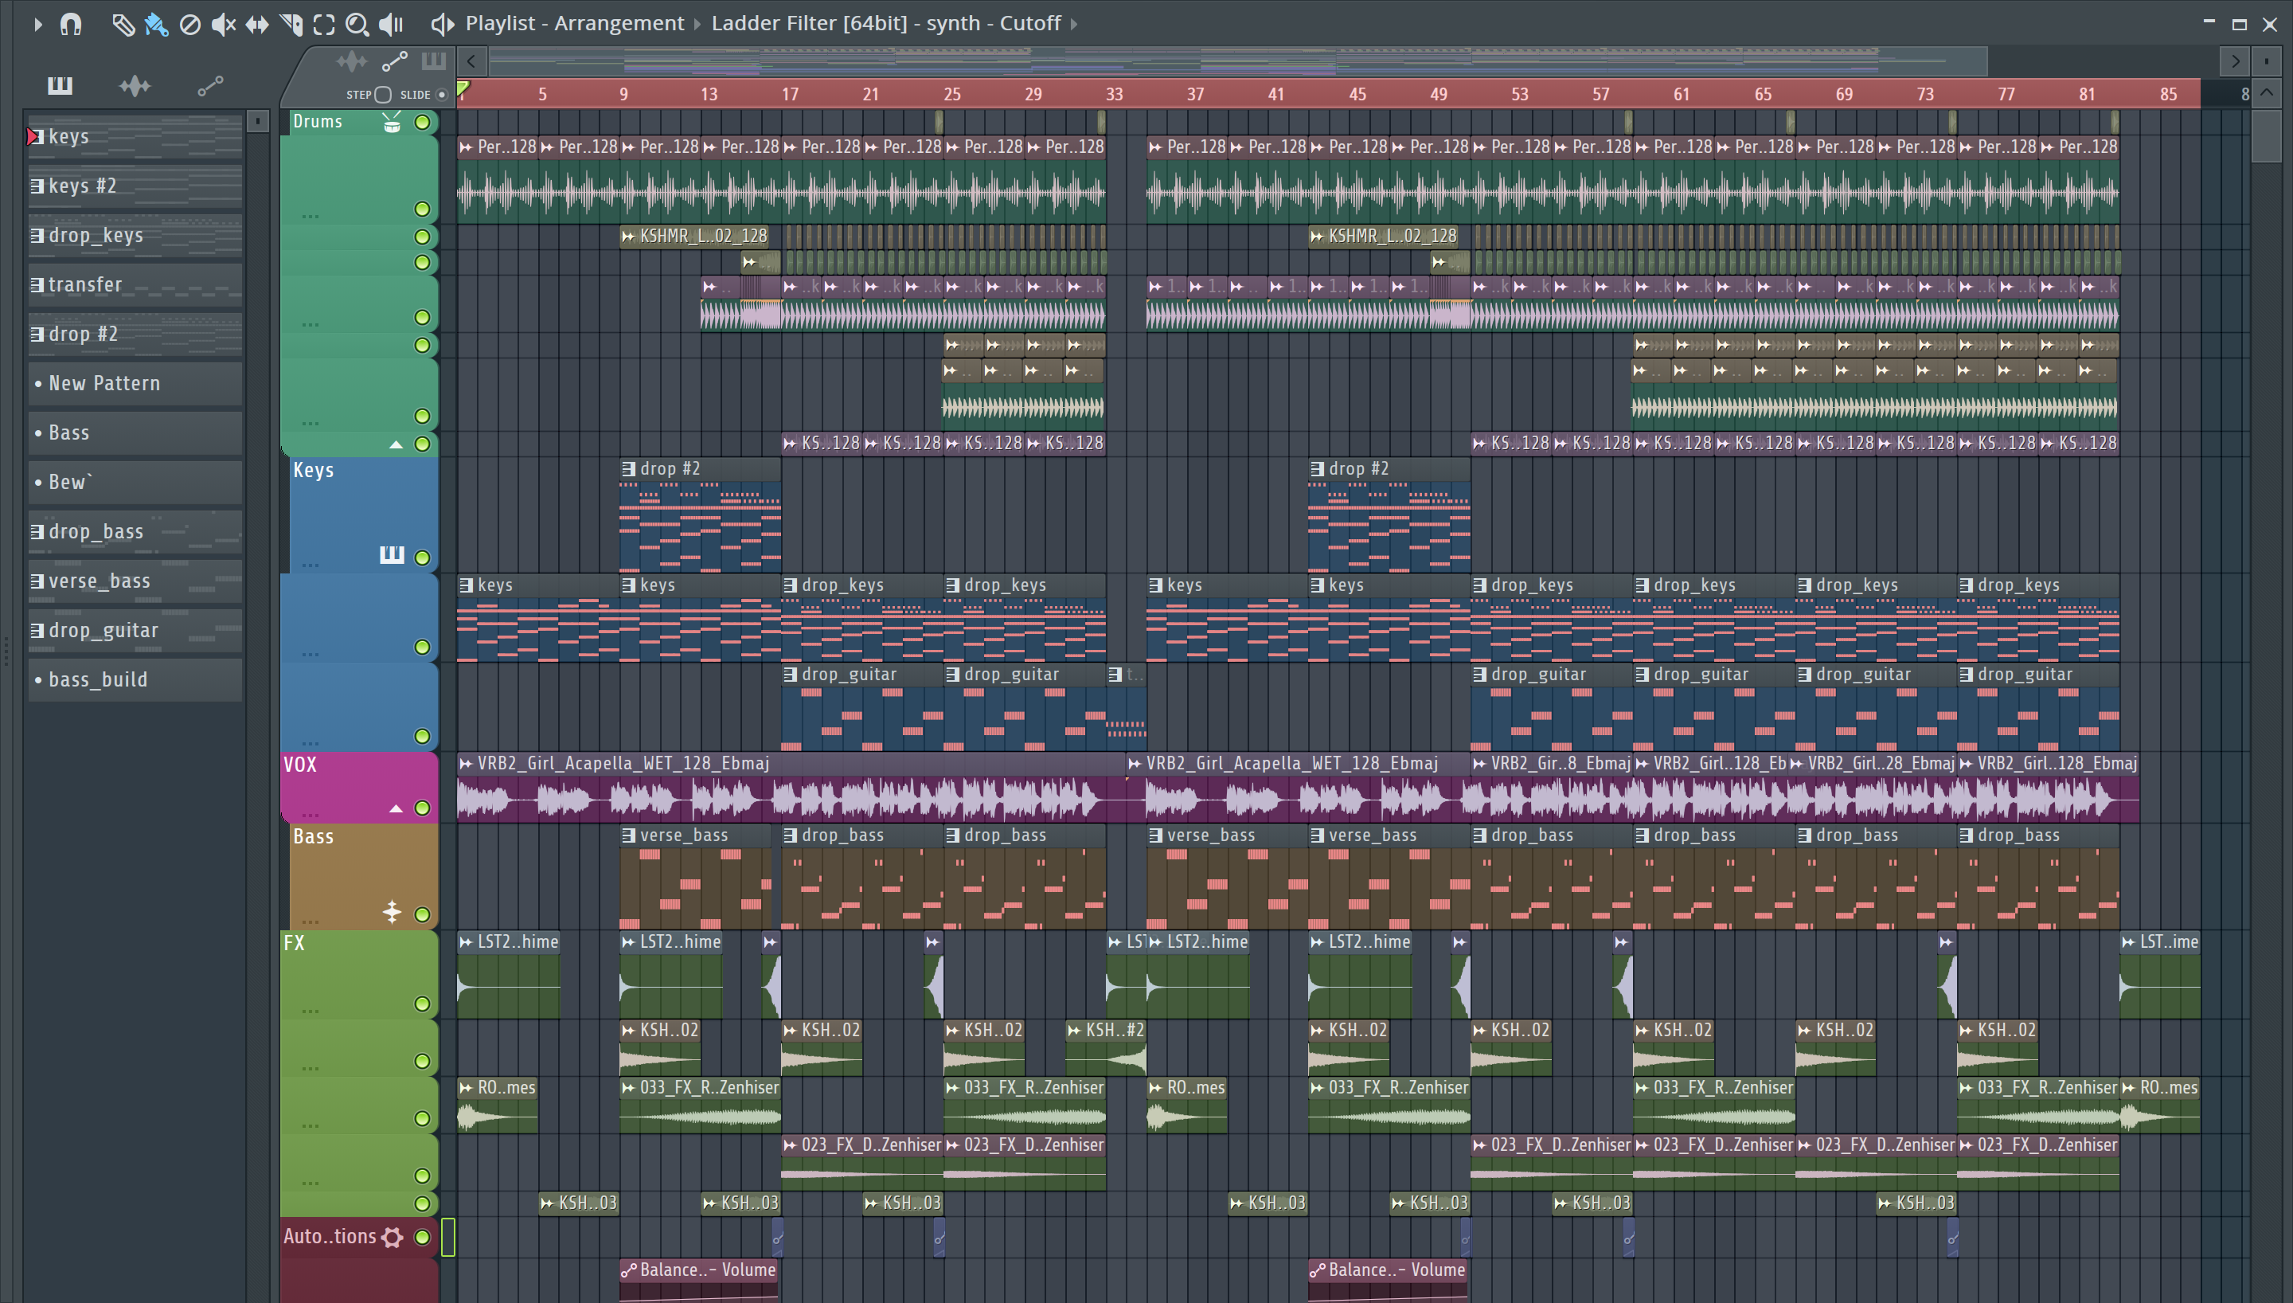Show audio clips tab in the picker

point(135,86)
